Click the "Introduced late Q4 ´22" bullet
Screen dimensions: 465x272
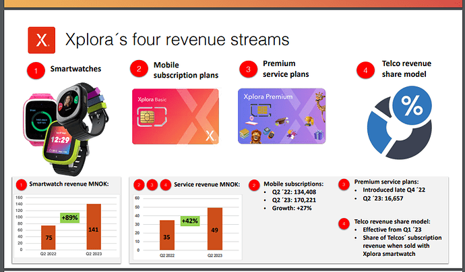click(394, 190)
